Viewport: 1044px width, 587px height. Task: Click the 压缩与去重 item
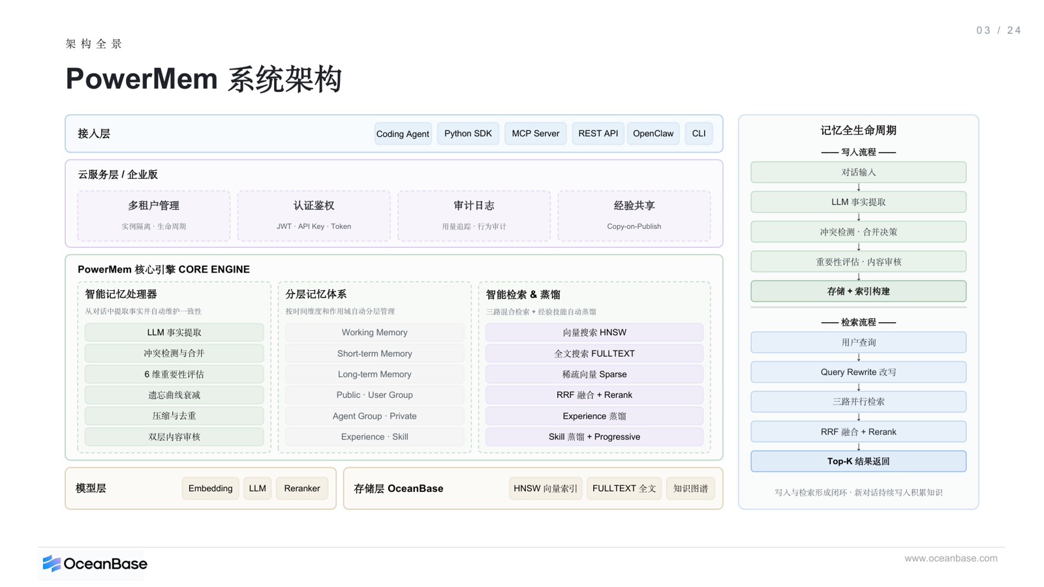[174, 416]
